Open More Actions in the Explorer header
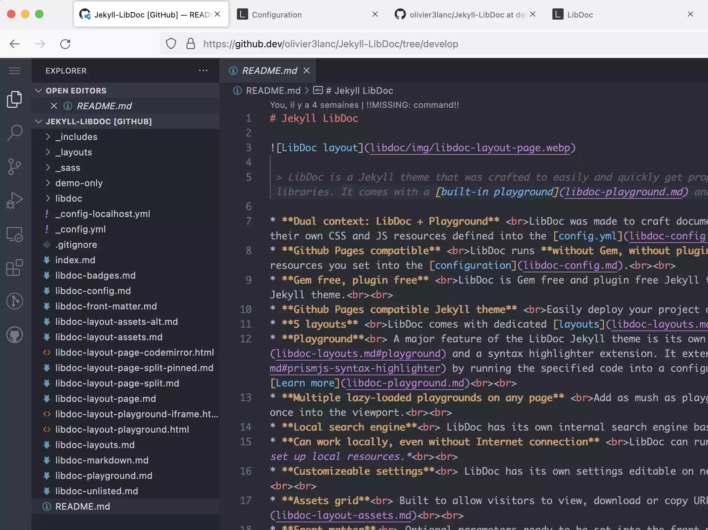 click(x=203, y=70)
